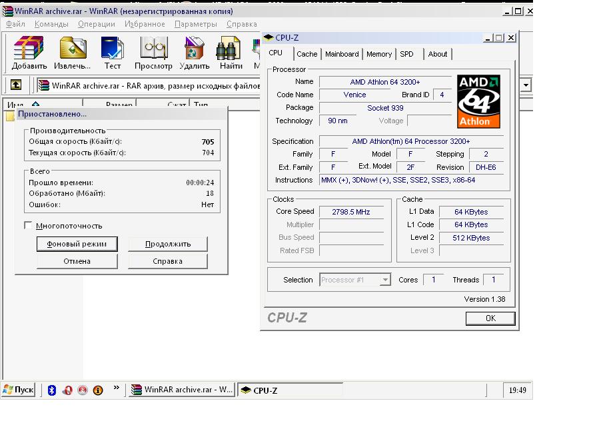Image resolution: width=591 pixels, height=435 pixels.
Task: Click the Отмена button
Action: pos(77,261)
